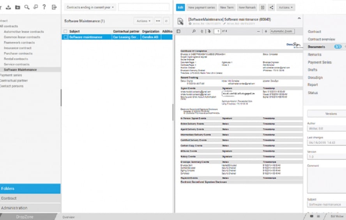
Task: Click the logout icon
Action: point(54,7)
